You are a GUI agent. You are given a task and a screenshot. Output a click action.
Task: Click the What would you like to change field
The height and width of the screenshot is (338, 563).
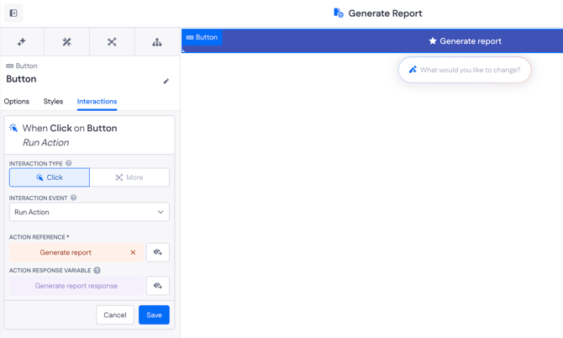(x=465, y=70)
